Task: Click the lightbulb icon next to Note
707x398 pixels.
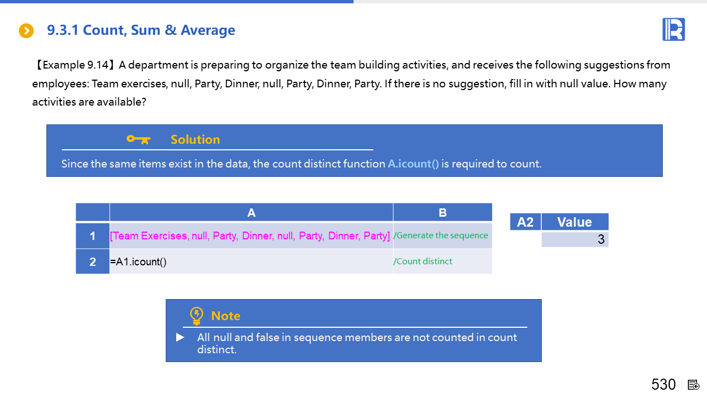Action: (x=196, y=316)
